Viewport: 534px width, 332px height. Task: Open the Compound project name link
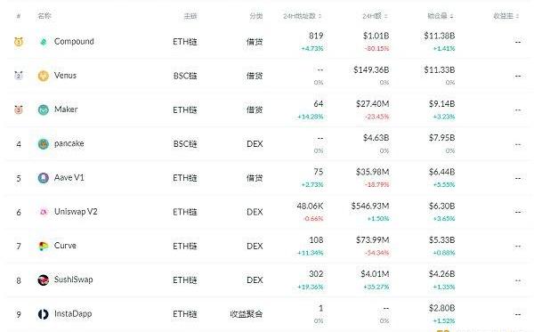pos(74,41)
